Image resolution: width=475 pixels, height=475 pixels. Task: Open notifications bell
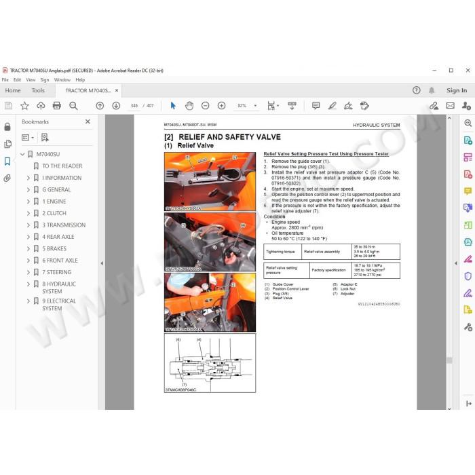[x=432, y=90]
